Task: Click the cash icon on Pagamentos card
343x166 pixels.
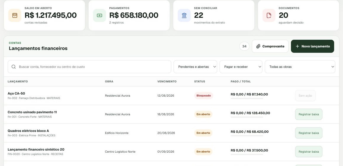Action: [x=100, y=15]
